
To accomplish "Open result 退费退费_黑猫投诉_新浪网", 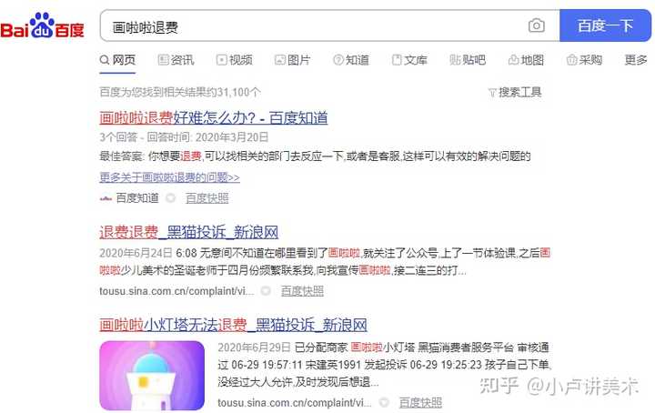I will click(x=189, y=232).
